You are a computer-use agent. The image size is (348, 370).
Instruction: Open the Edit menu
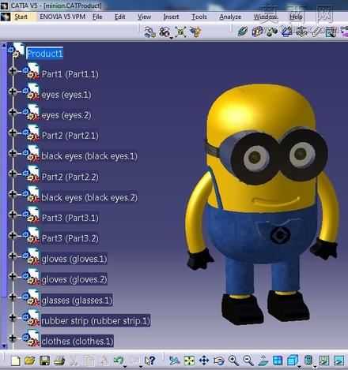point(119,17)
